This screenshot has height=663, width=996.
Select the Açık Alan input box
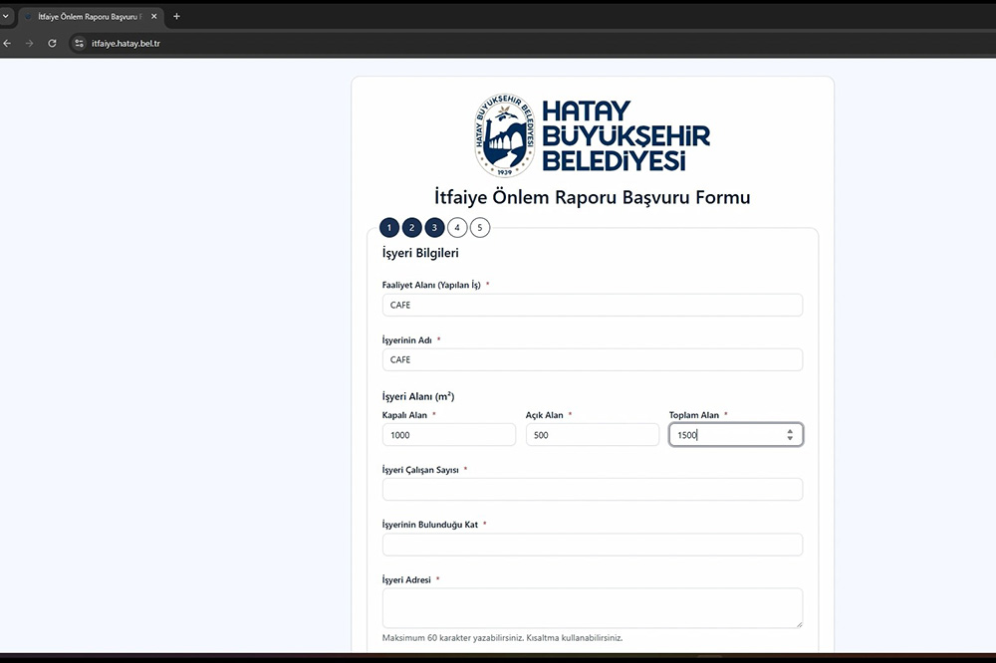click(x=592, y=435)
